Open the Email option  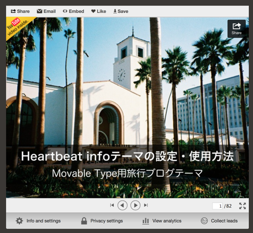[x=46, y=11]
